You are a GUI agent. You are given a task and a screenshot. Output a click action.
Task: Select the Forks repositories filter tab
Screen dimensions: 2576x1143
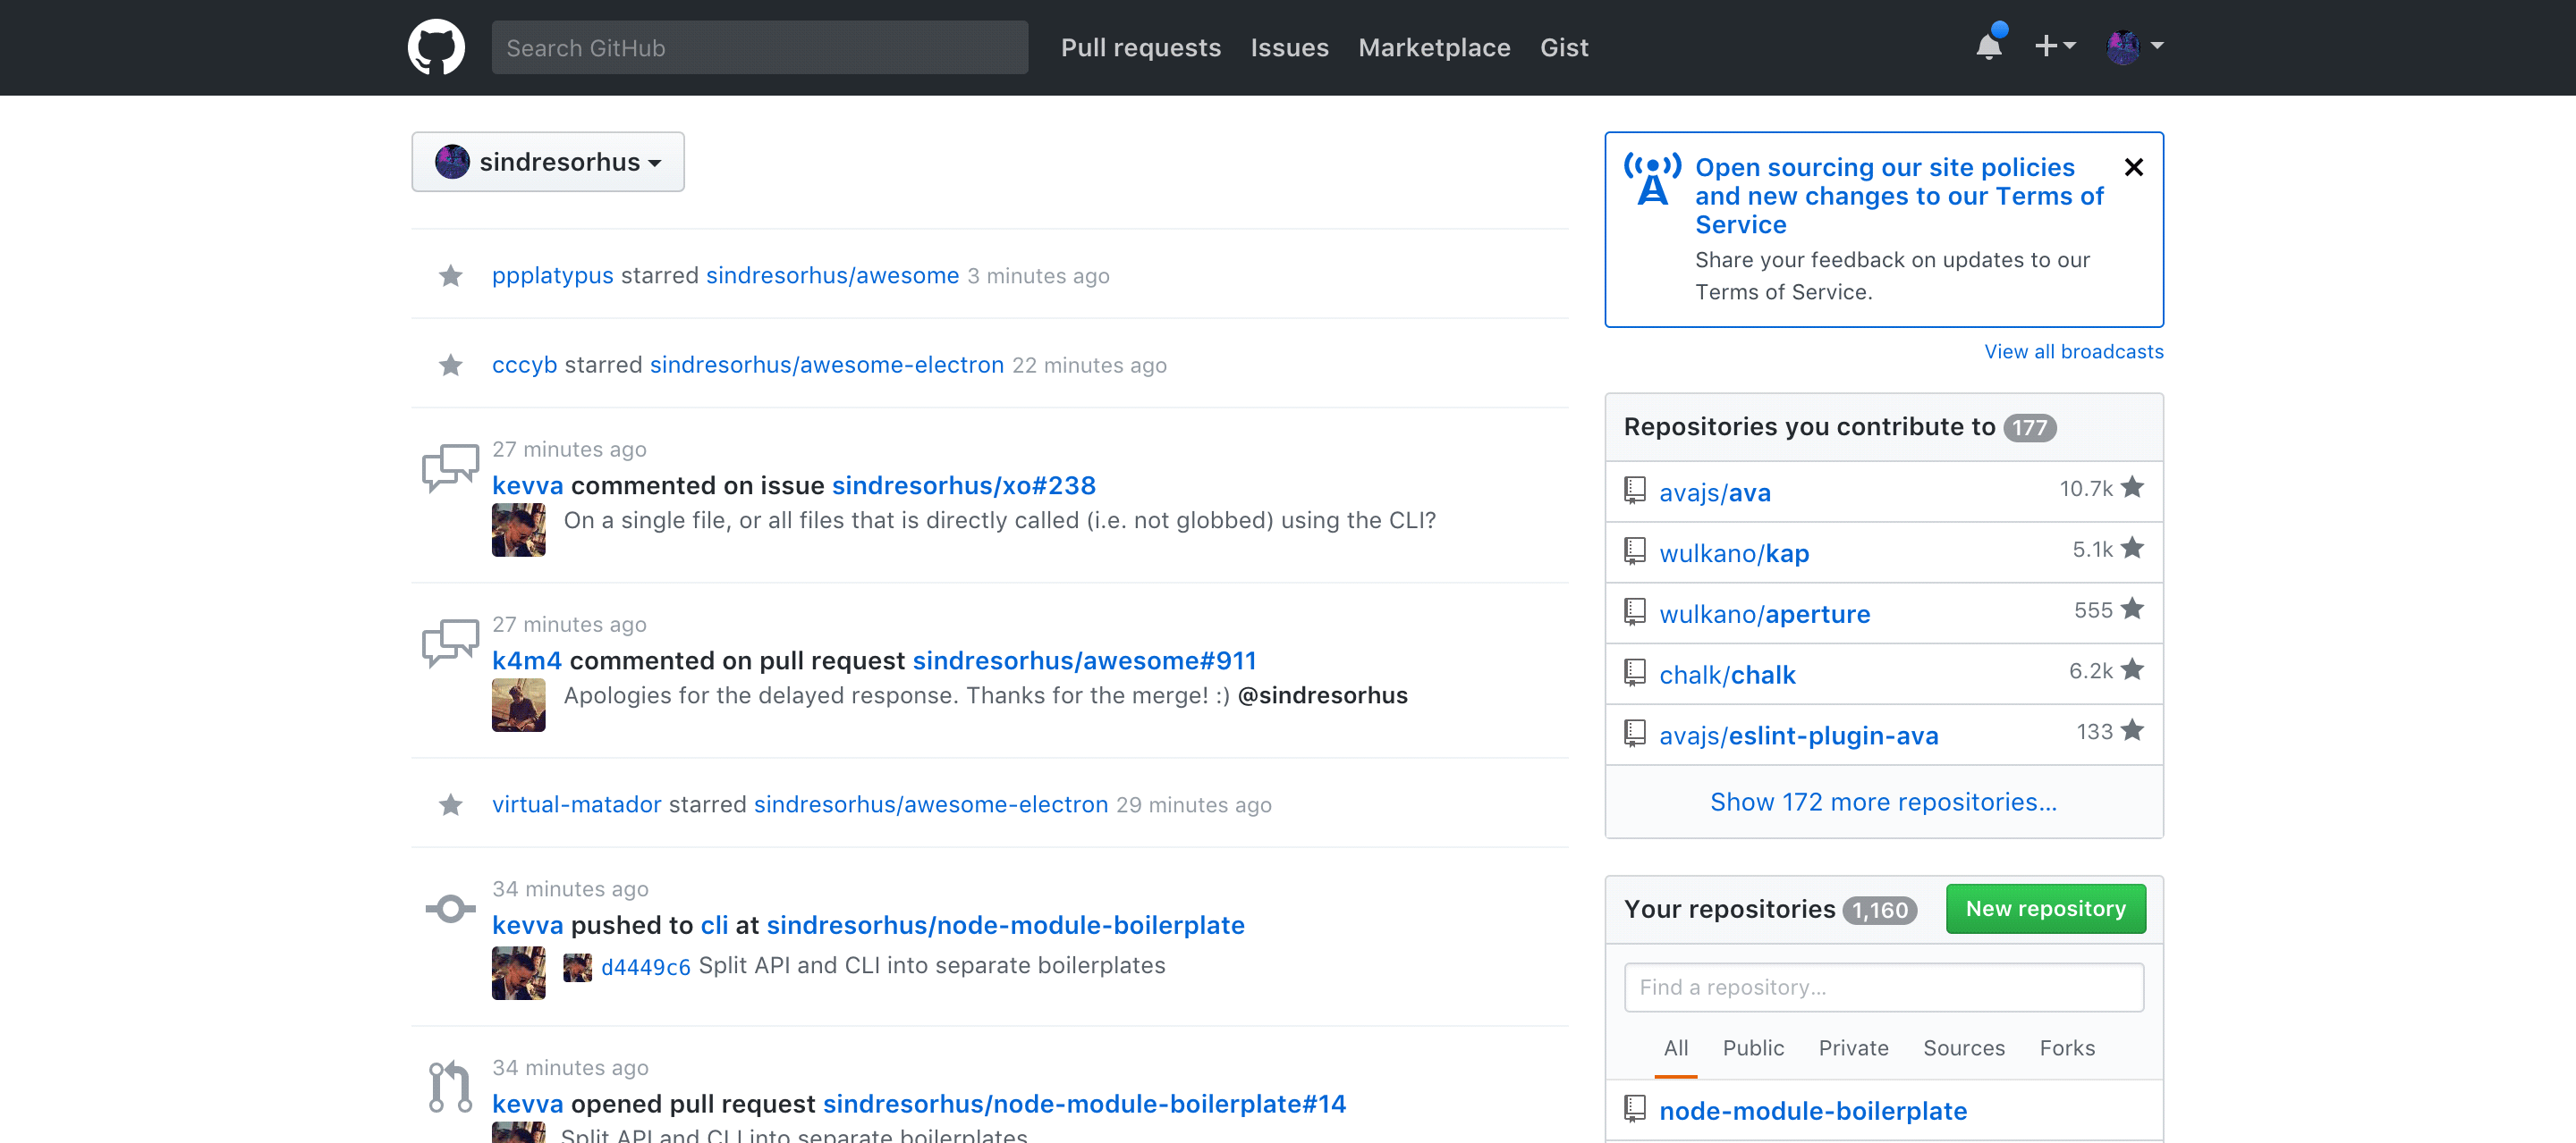[x=2067, y=1048]
